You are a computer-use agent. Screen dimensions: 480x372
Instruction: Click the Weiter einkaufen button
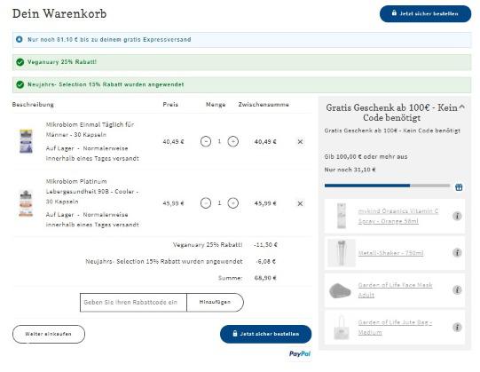click(x=49, y=334)
